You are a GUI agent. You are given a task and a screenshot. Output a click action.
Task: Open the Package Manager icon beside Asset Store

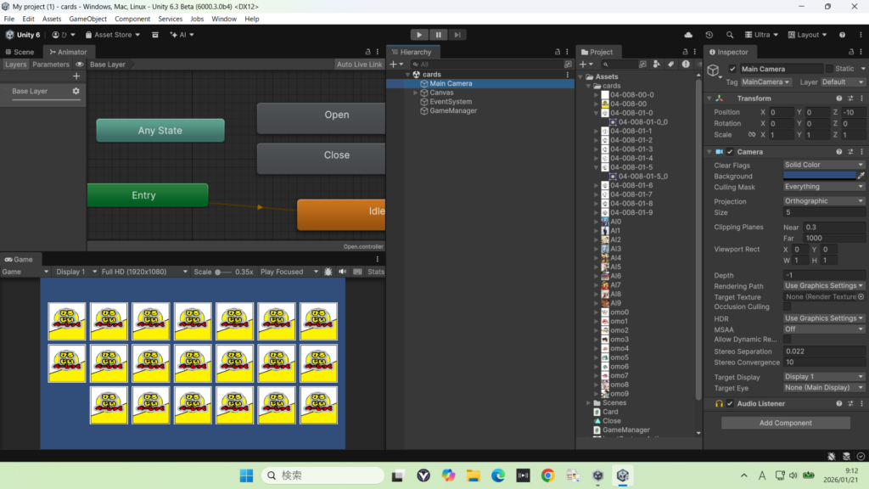(155, 35)
